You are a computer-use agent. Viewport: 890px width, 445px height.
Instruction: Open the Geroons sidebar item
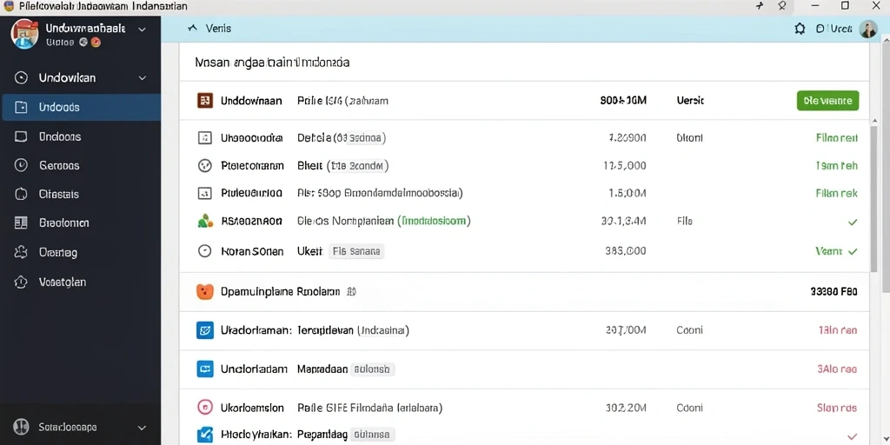point(81,166)
